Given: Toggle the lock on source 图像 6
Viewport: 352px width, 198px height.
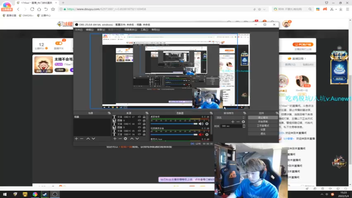Looking at the screenshot, I should [144, 120].
